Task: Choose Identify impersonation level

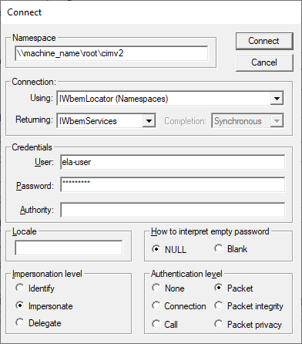Action: (35, 288)
